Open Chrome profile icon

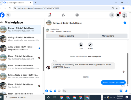coord(123,8)
